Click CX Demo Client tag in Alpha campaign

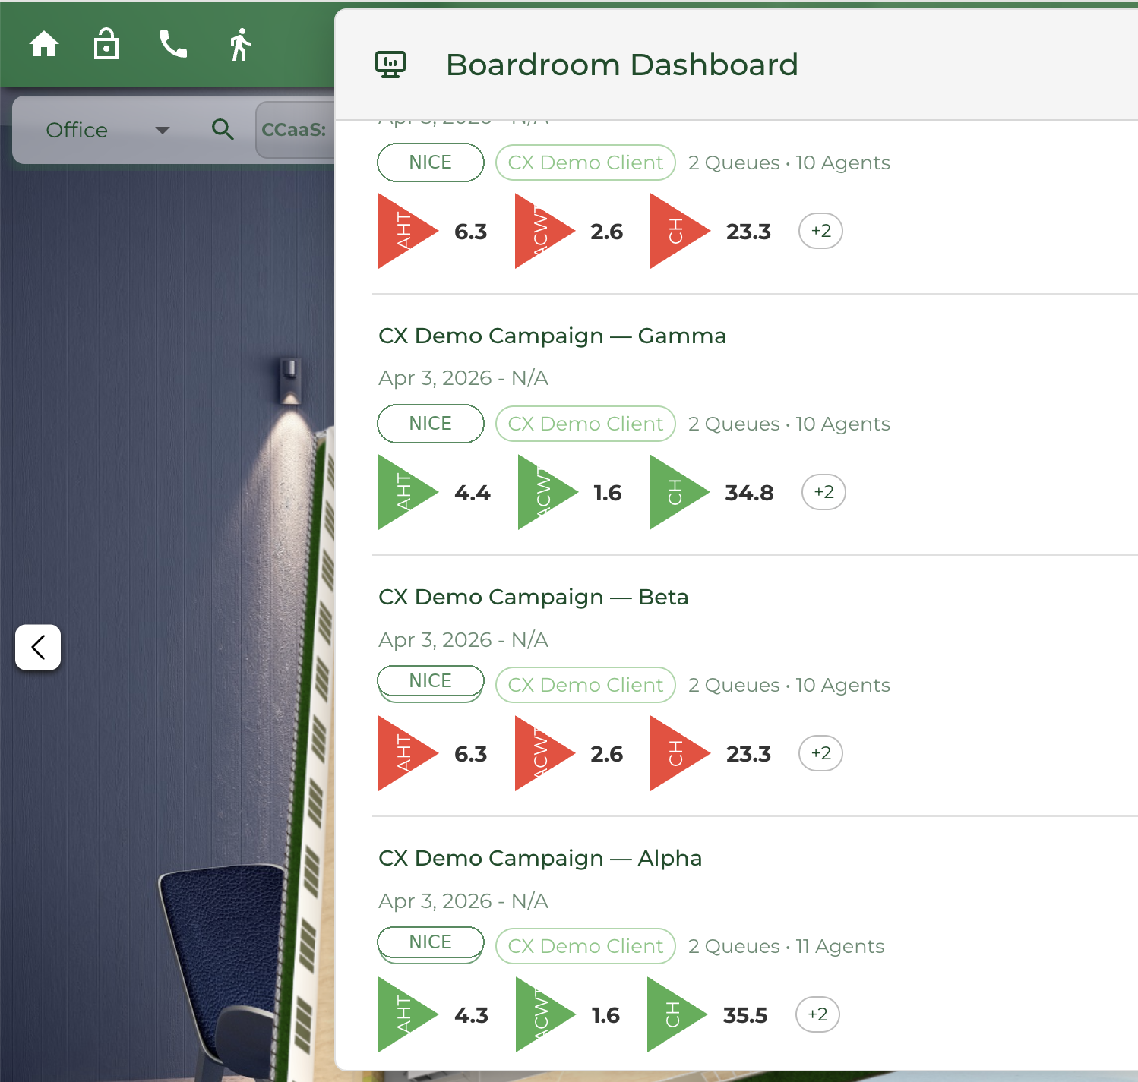point(586,946)
